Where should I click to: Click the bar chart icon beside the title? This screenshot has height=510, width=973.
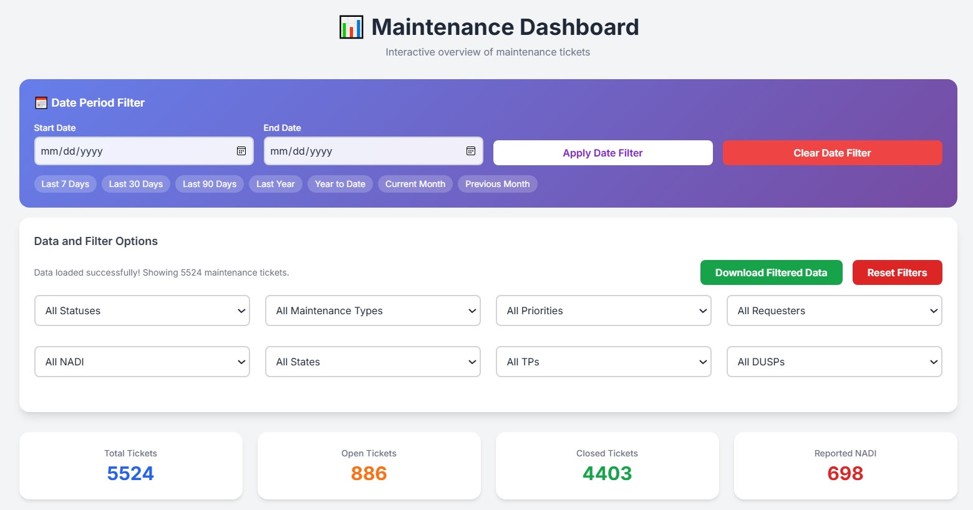pyautogui.click(x=351, y=27)
